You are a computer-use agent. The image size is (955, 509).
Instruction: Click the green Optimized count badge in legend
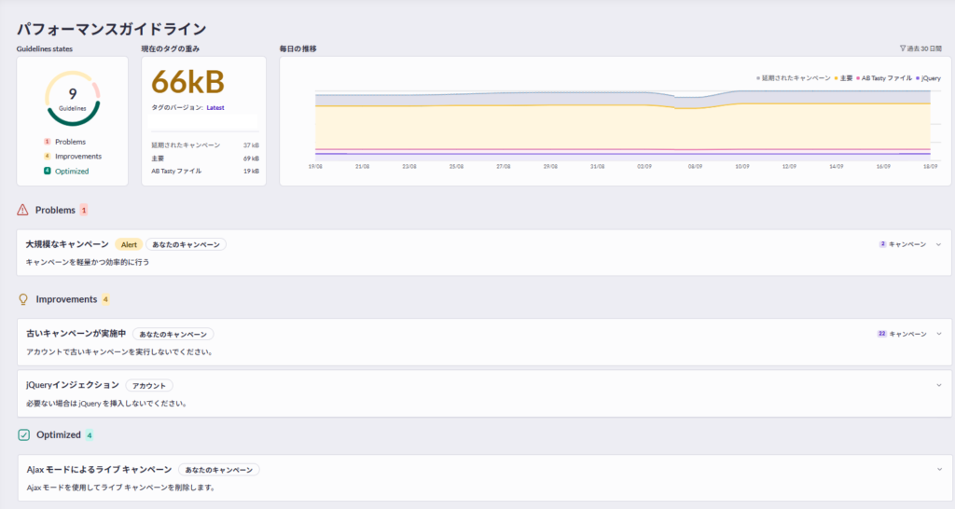coord(48,172)
